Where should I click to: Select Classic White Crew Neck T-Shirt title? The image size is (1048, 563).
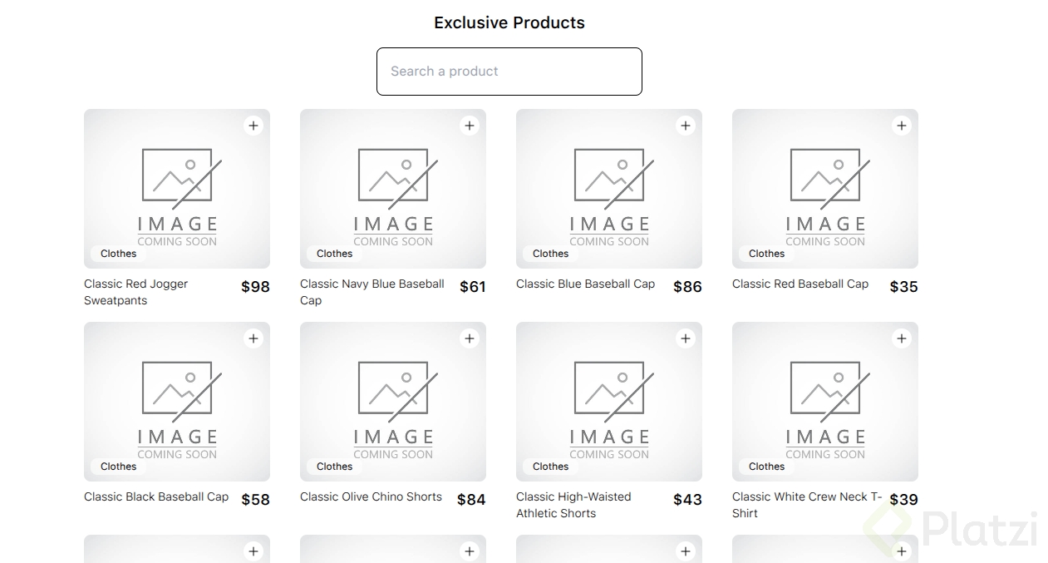(806, 505)
